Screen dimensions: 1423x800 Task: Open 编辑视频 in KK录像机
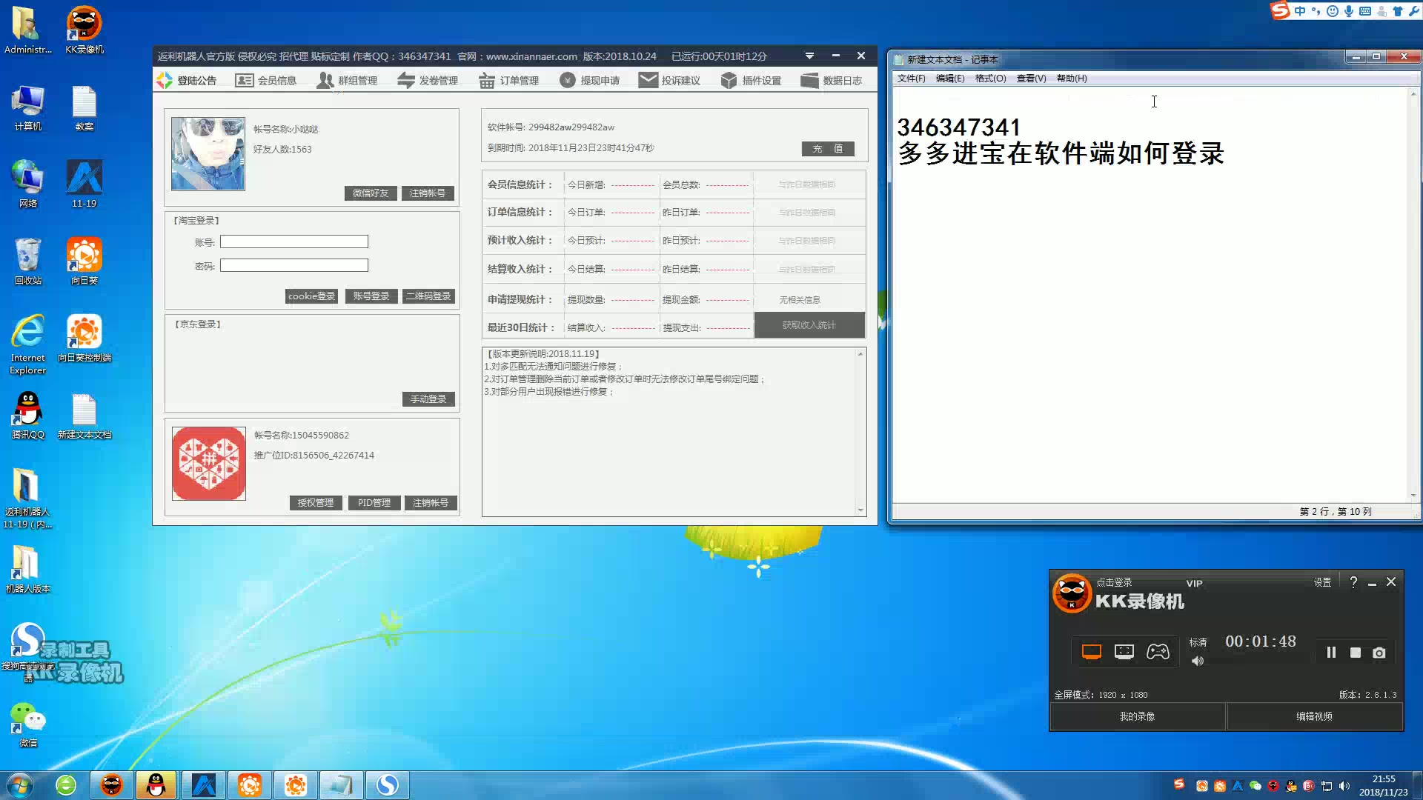pos(1315,716)
